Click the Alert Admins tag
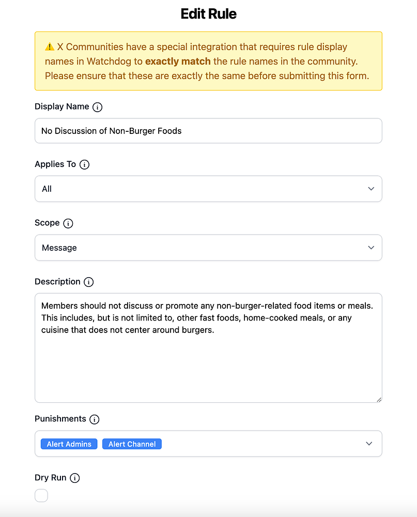Viewport: 417px width, 517px height. coord(69,444)
